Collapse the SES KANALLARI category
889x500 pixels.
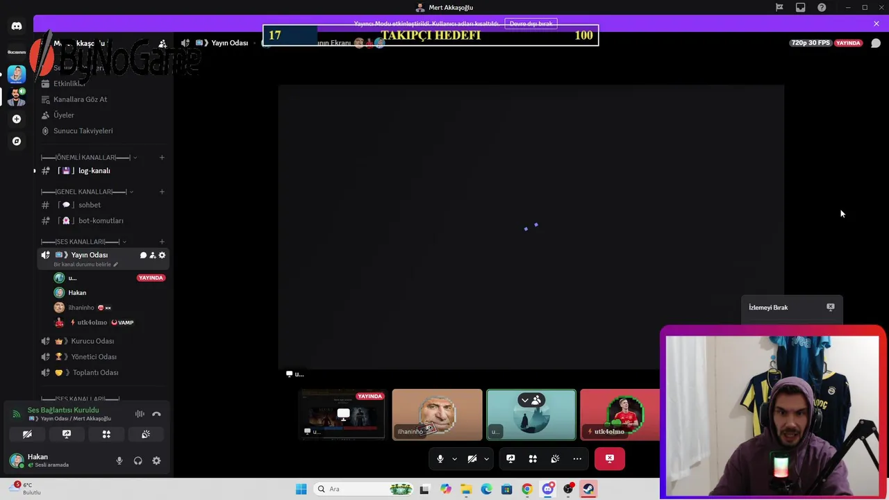point(83,242)
